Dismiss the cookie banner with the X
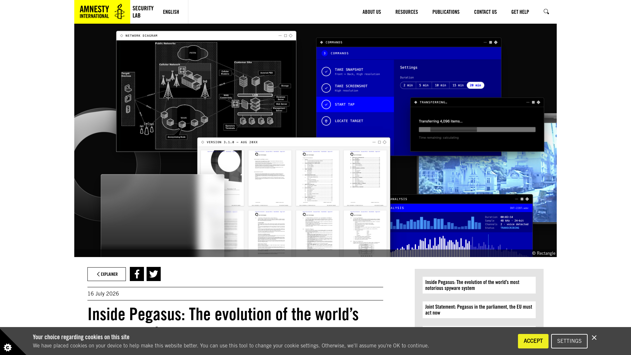The width and height of the screenshot is (631, 355). tap(594, 338)
